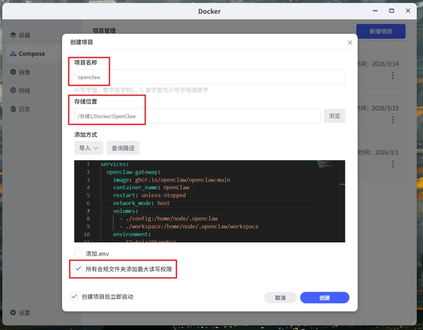This screenshot has width=423, height=330.
Task: Place cursor on the 'services:' line
Action: coord(115,164)
